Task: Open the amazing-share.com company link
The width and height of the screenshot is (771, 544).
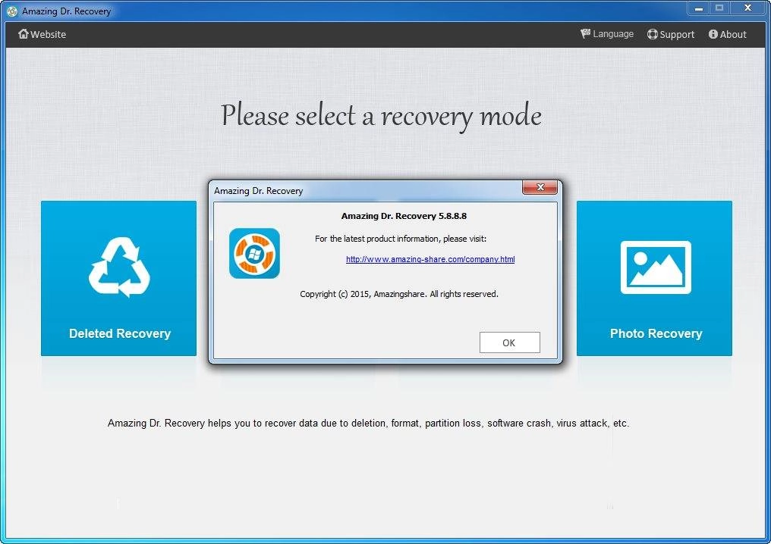Action: tap(430, 259)
